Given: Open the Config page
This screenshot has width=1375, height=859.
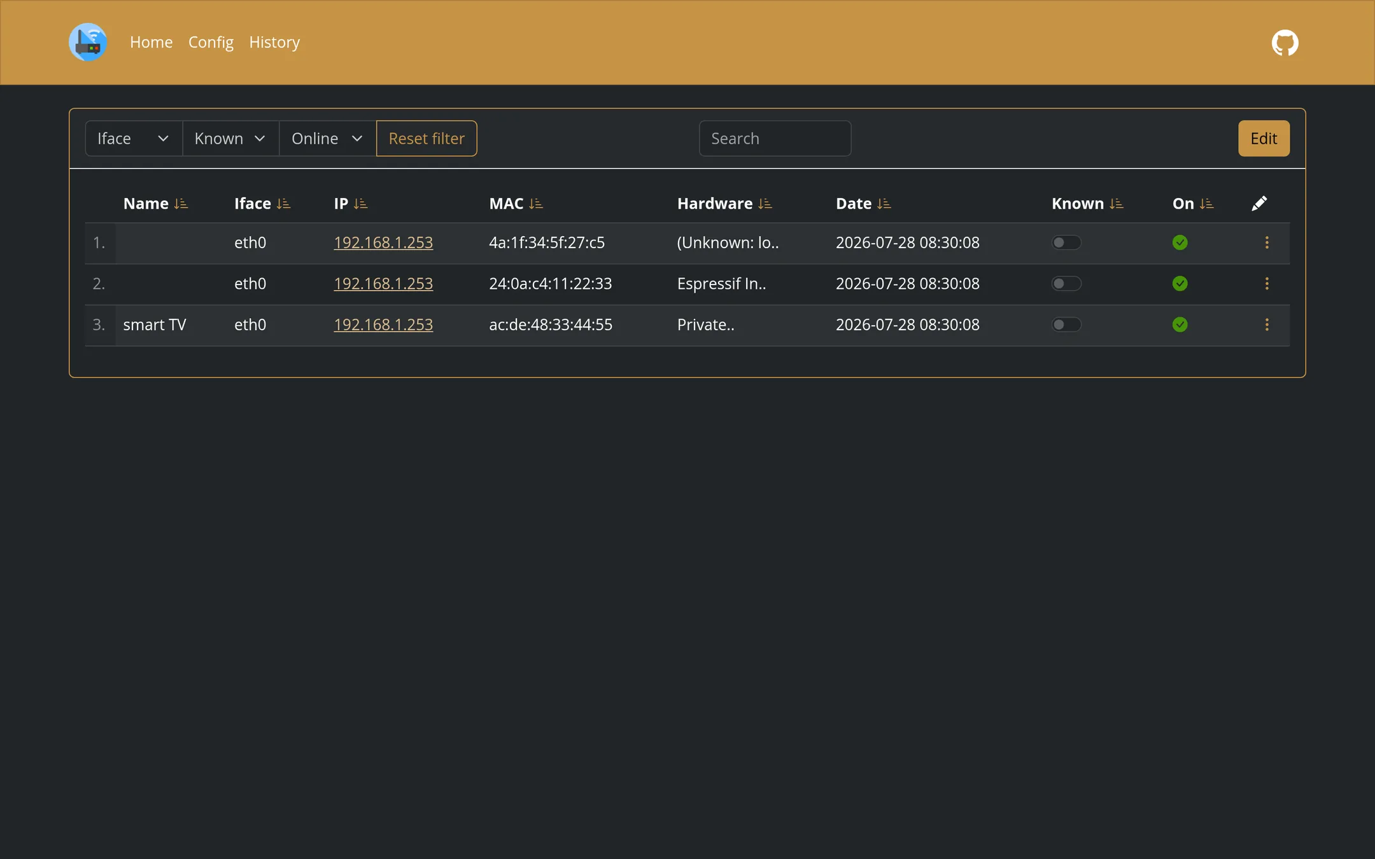Looking at the screenshot, I should (211, 42).
